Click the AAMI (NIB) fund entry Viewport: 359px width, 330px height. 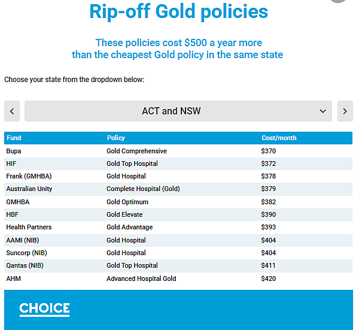tap(23, 240)
